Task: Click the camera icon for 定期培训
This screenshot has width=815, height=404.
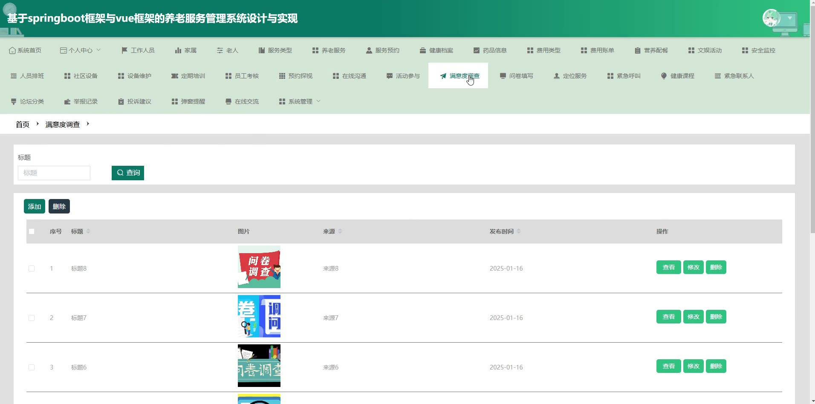Action: [x=175, y=76]
